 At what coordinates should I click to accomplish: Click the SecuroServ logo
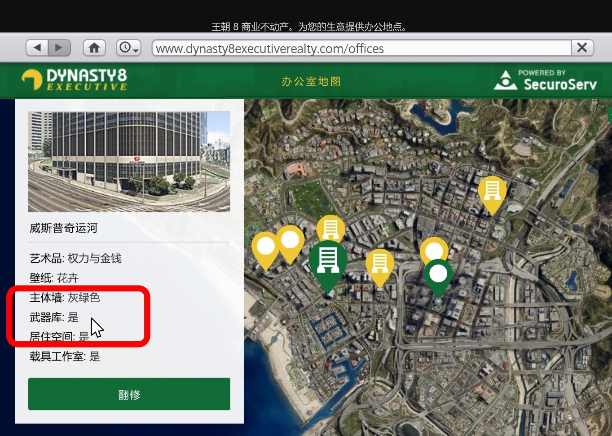pyautogui.click(x=546, y=80)
